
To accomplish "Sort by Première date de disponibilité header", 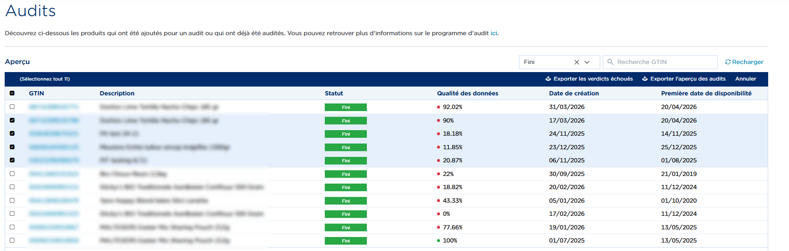I will (x=706, y=93).
